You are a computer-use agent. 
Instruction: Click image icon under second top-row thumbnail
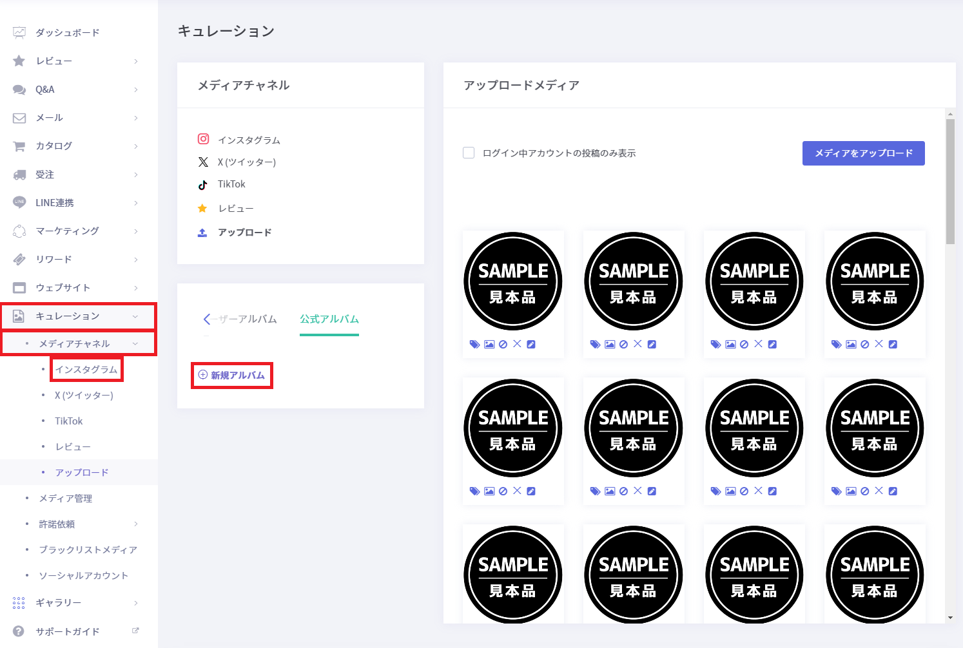(610, 345)
